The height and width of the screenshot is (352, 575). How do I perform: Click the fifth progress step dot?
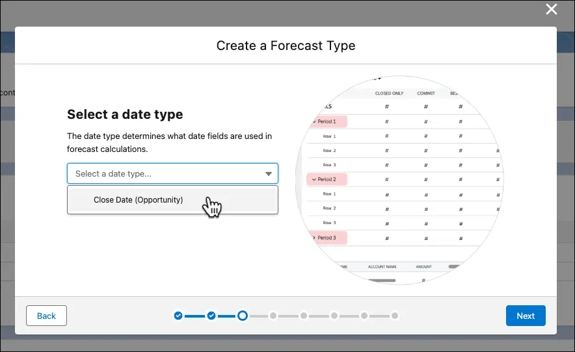(x=304, y=316)
